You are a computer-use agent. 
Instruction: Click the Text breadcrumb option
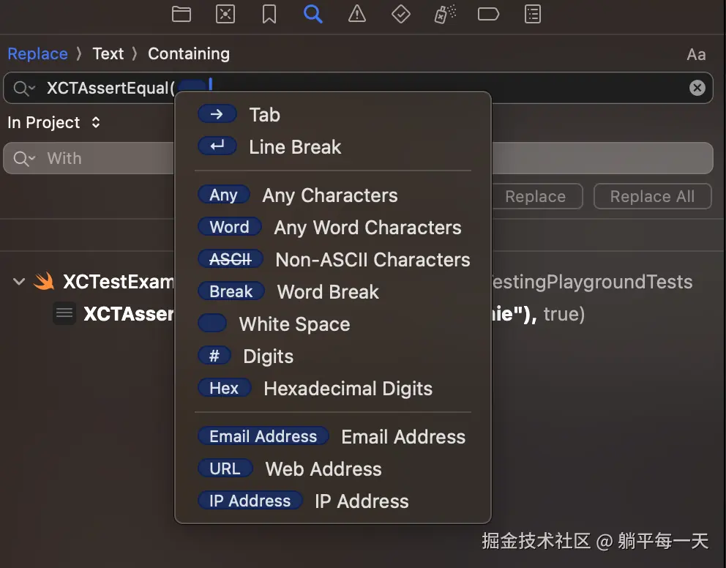tap(108, 53)
